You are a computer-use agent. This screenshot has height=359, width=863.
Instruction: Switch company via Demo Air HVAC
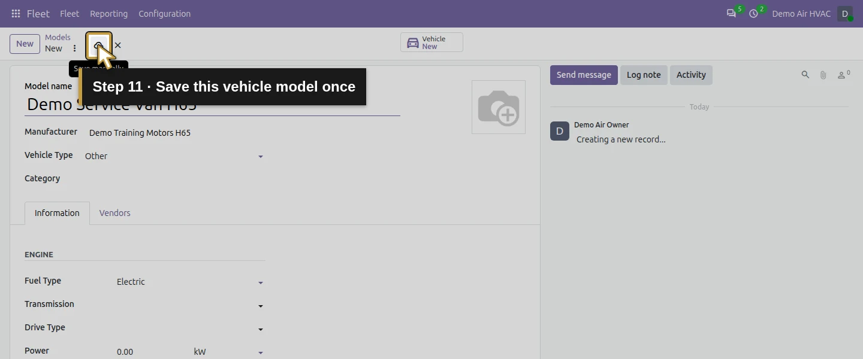801,14
